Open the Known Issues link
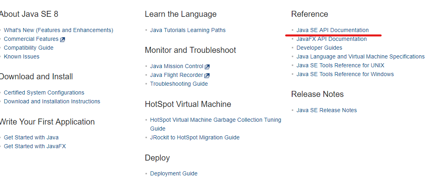434x179 pixels. 22,57
